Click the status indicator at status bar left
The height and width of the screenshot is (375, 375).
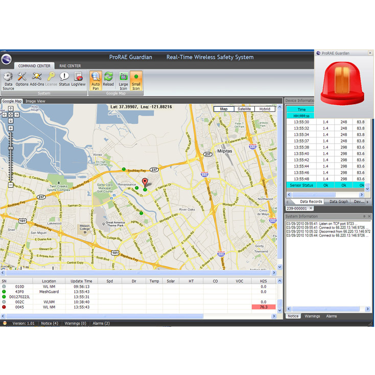pos(5,323)
